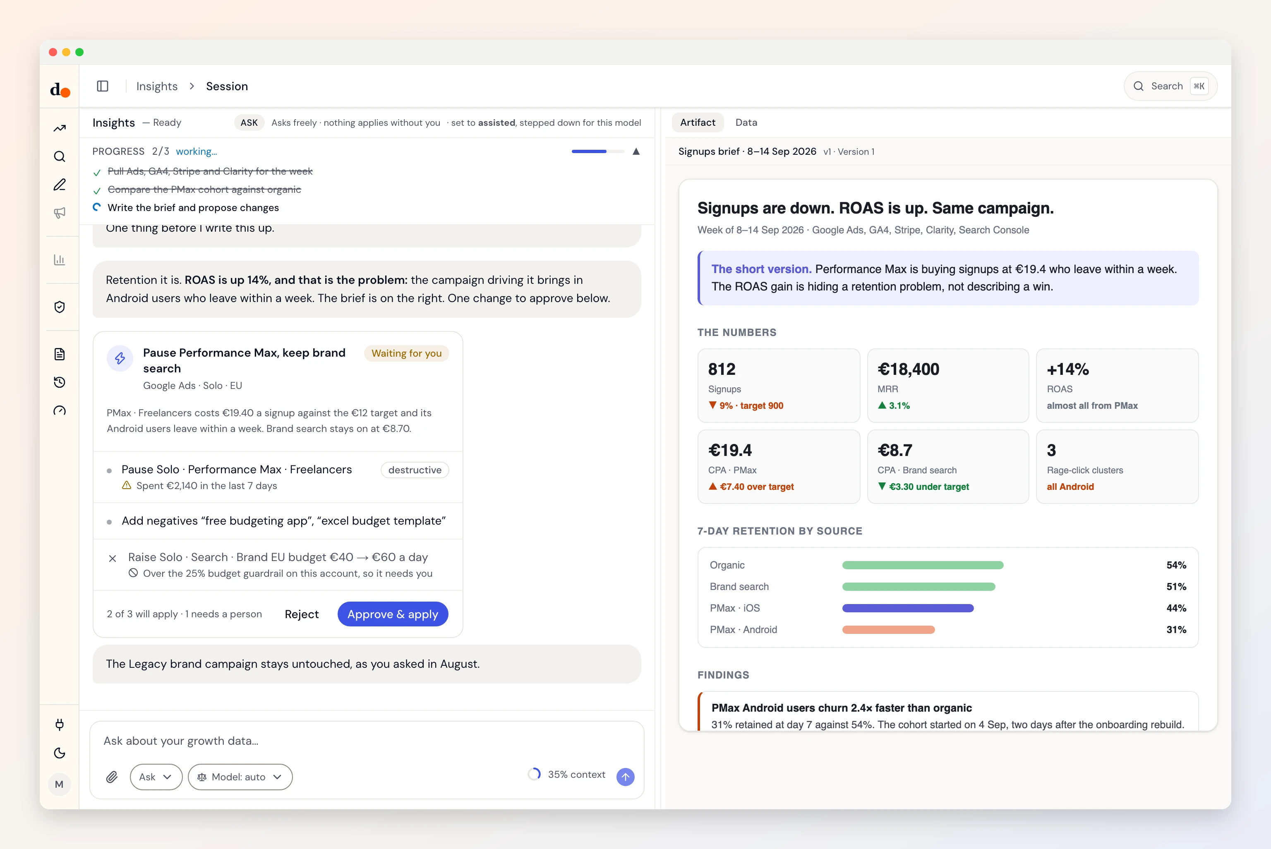Click the ⌘K shortcut badge
Viewport: 1271px width, 849px height.
pyautogui.click(x=1199, y=86)
